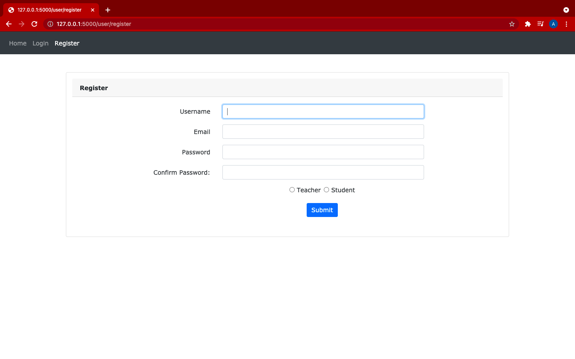Go back using the browser back arrow
The image size is (575, 359).
(9, 24)
